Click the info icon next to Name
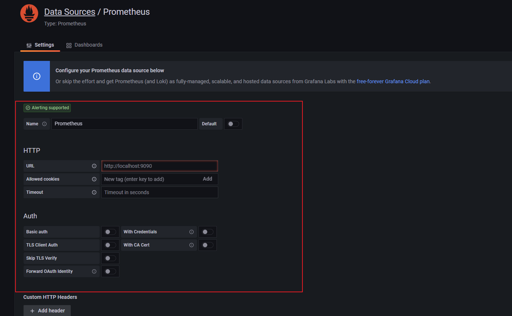The image size is (512, 316). [x=44, y=124]
